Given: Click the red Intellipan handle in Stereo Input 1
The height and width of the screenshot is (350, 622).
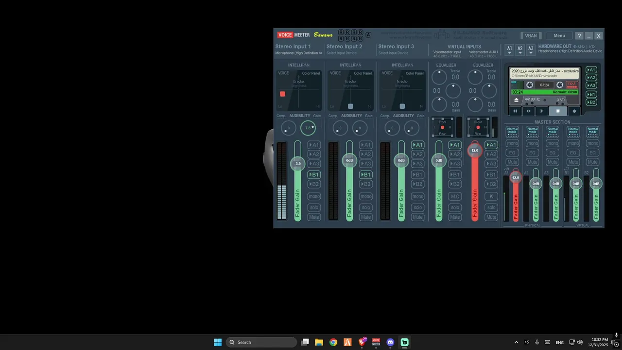Looking at the screenshot, I should (282, 94).
